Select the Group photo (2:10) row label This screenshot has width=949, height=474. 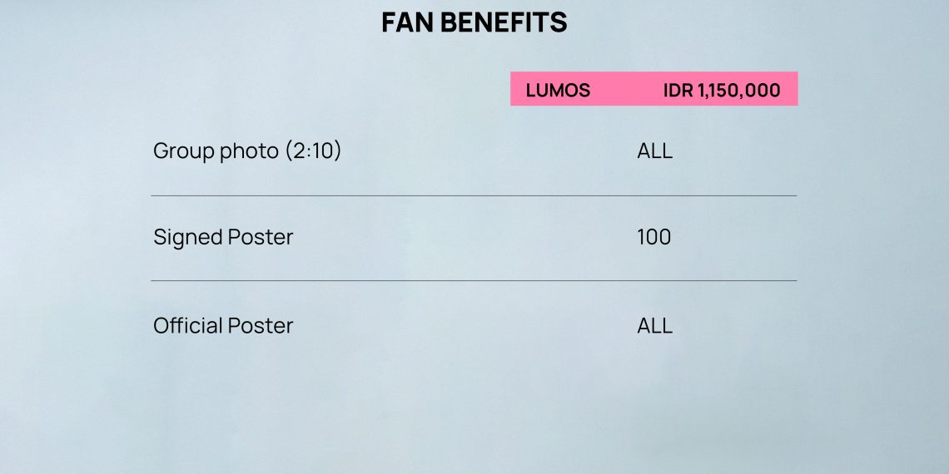click(x=247, y=151)
